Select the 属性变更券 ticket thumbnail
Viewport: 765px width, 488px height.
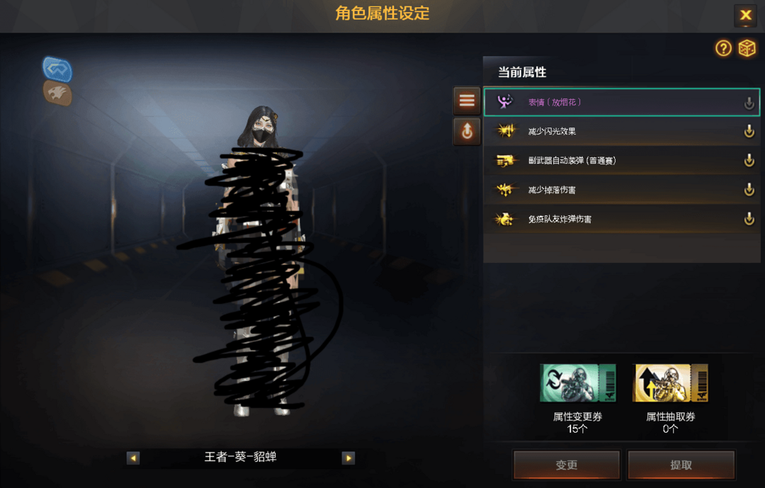[578, 382]
